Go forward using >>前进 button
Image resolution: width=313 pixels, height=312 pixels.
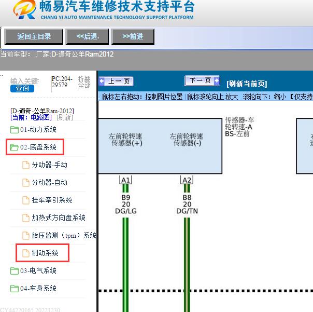[x=133, y=36]
